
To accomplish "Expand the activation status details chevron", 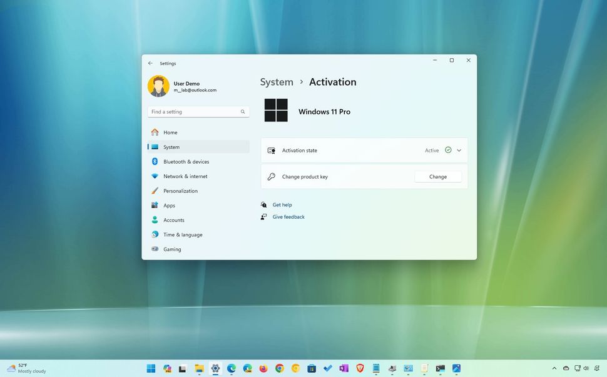I will click(x=459, y=150).
